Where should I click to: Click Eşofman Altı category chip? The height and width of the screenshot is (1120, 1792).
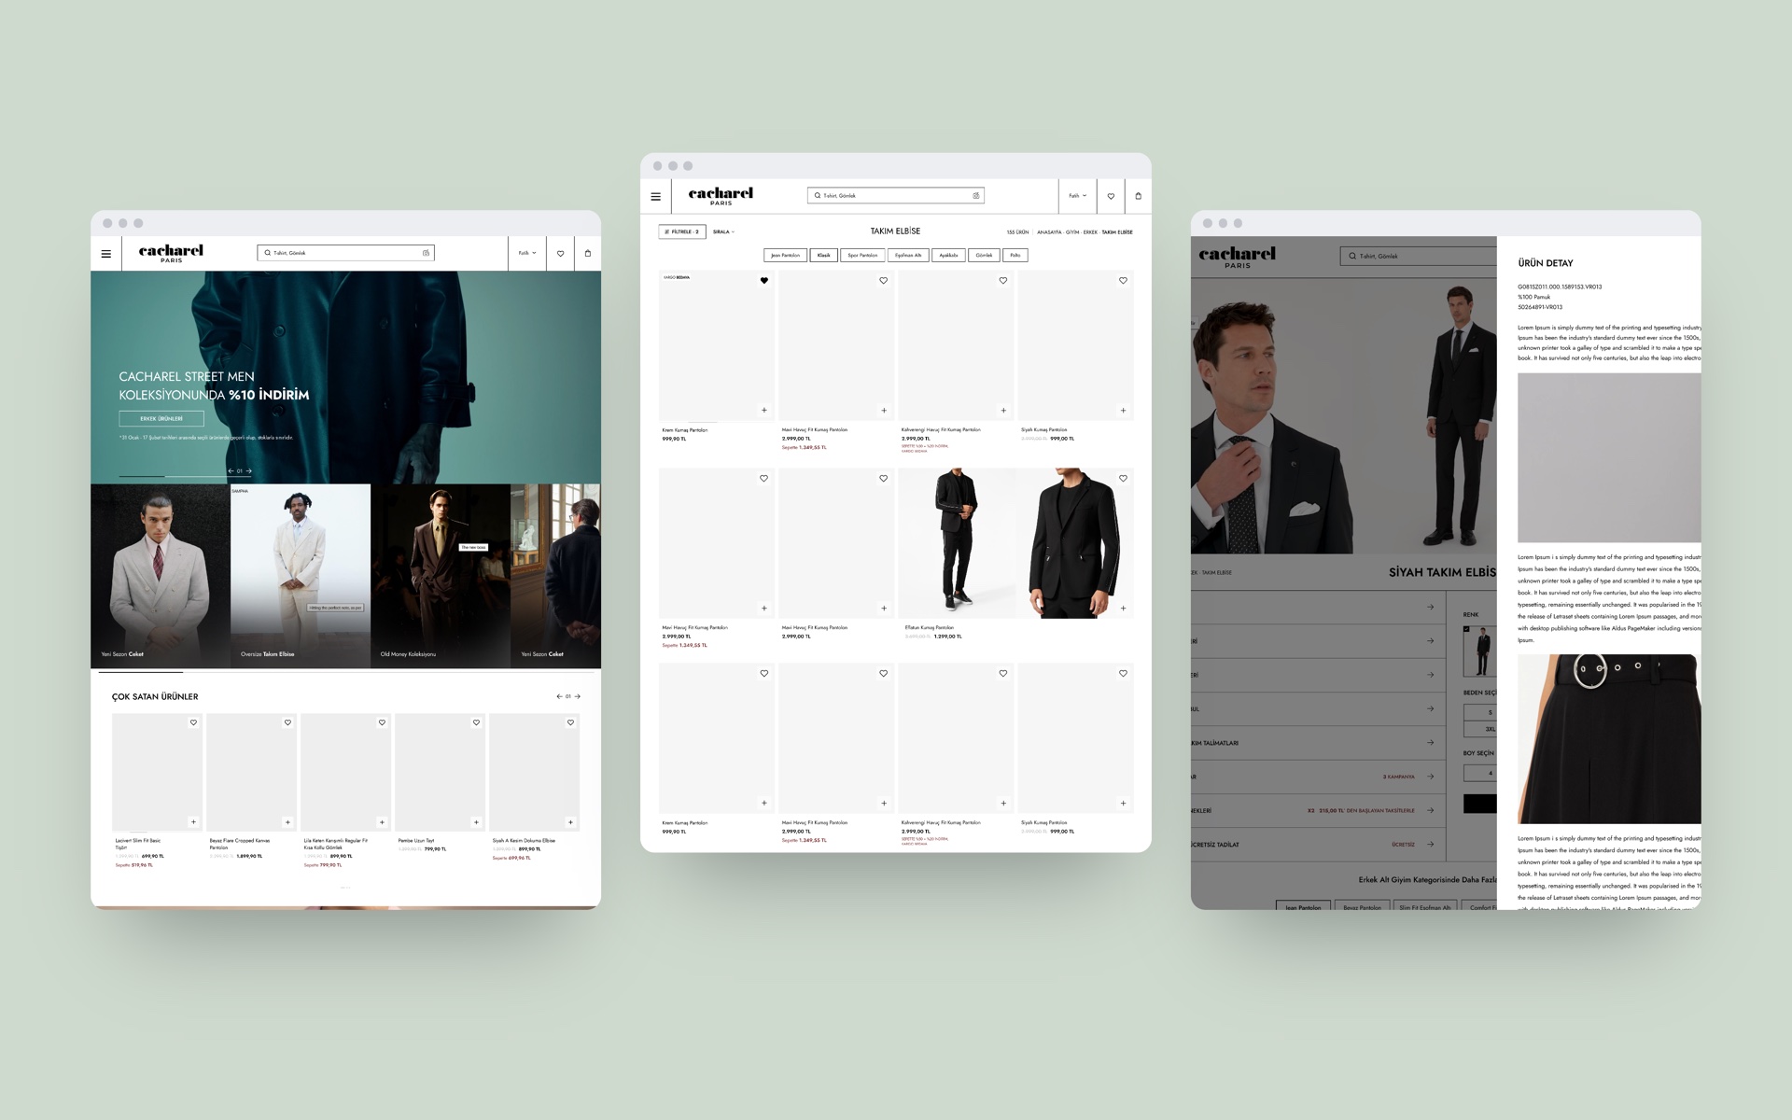pyautogui.click(x=907, y=256)
